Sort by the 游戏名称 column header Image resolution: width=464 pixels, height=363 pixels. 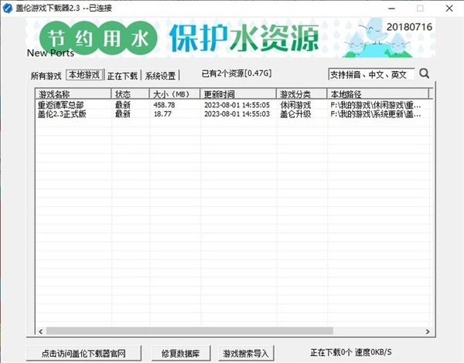(x=73, y=94)
